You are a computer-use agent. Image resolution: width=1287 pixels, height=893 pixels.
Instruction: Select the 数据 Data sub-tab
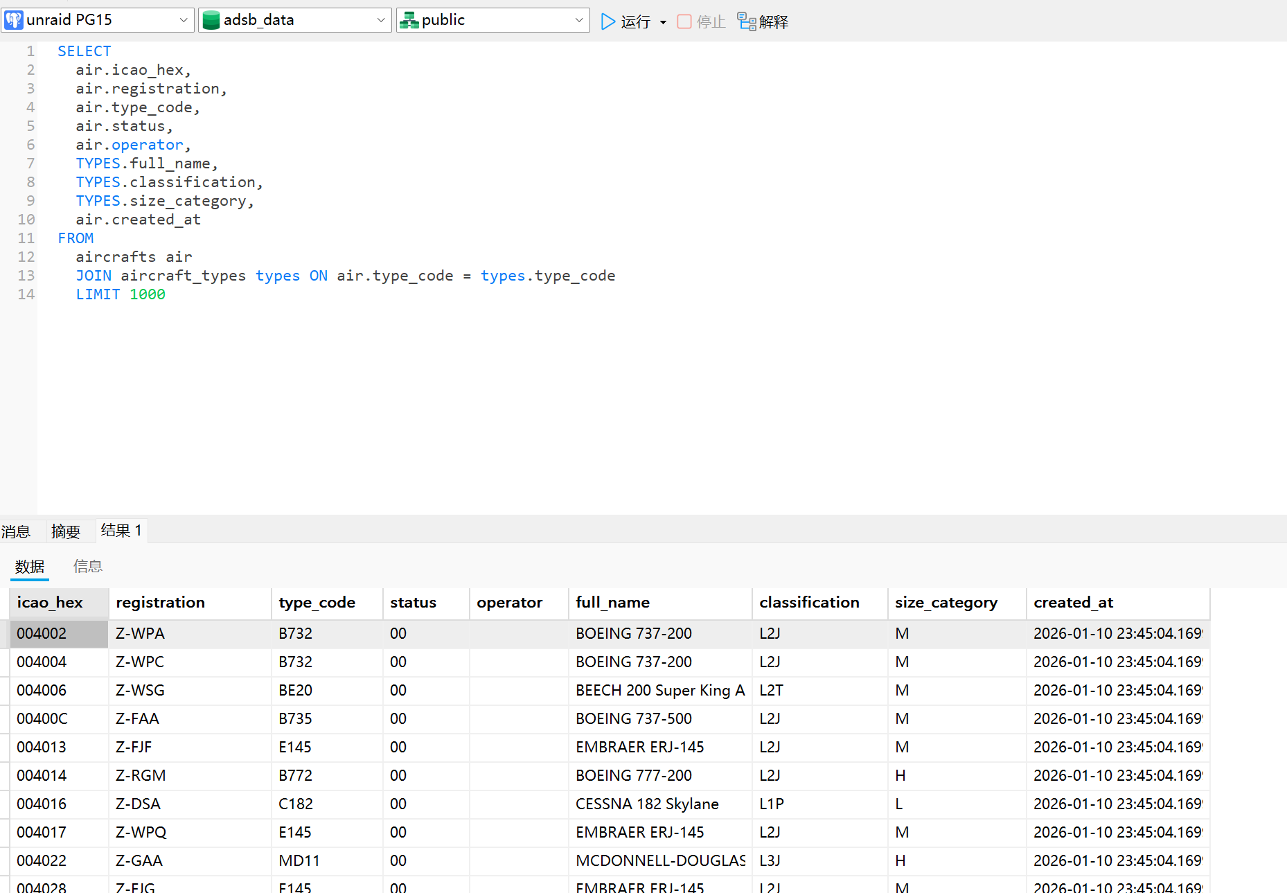click(30, 566)
